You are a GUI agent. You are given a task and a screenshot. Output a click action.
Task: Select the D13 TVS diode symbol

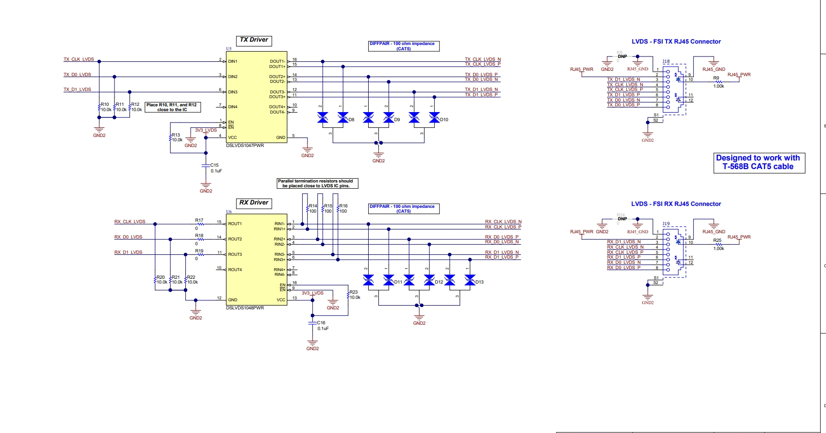[x=460, y=280]
